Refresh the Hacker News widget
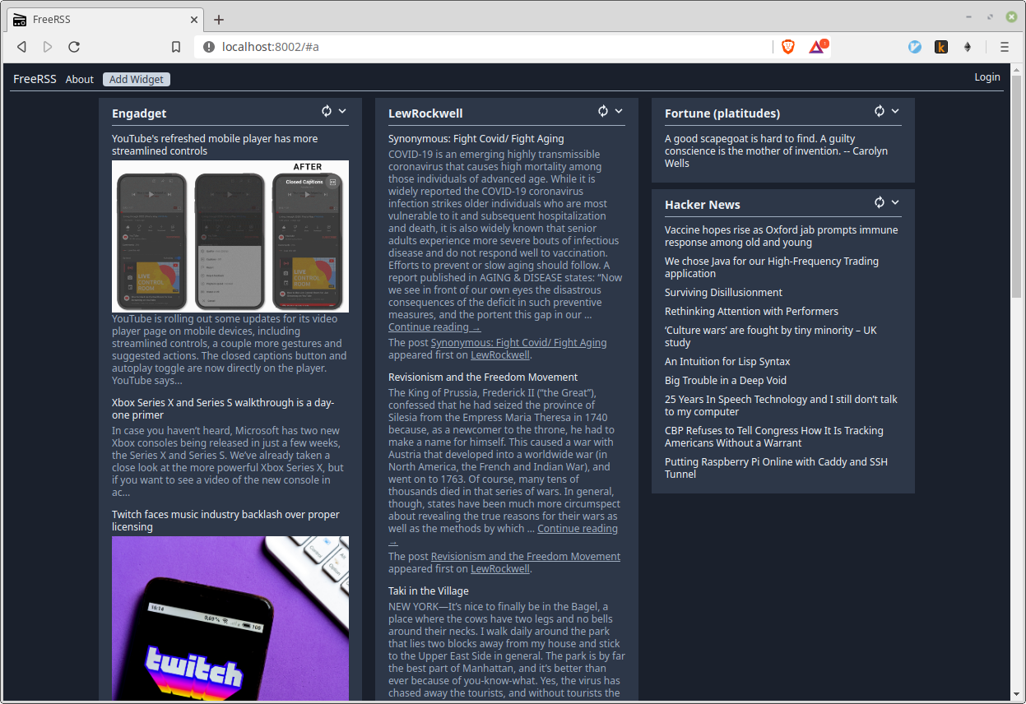Screen dimensions: 1026x704 click(880, 202)
